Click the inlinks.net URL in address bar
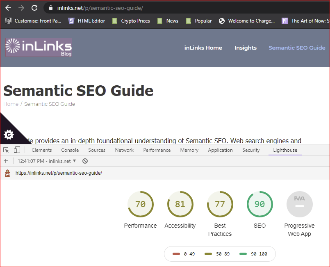Image resolution: width=330 pixels, height=267 pixels. (x=100, y=8)
